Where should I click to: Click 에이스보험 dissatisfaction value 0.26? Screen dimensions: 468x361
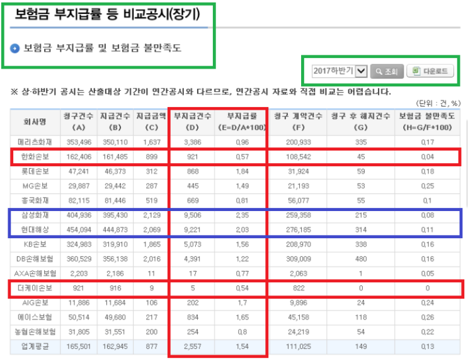tap(428, 317)
